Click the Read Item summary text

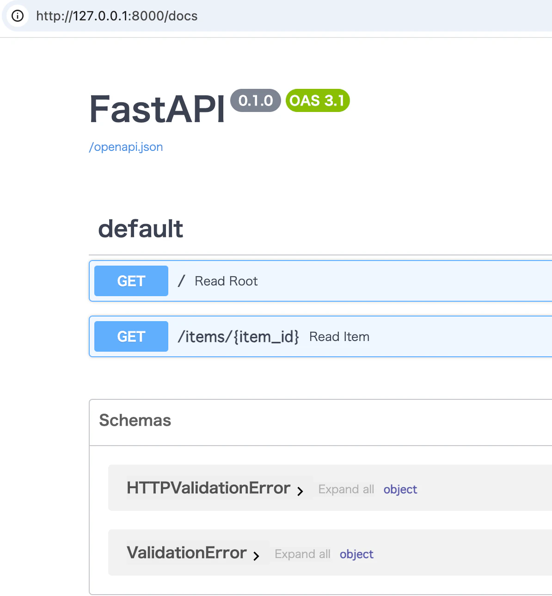coord(339,337)
